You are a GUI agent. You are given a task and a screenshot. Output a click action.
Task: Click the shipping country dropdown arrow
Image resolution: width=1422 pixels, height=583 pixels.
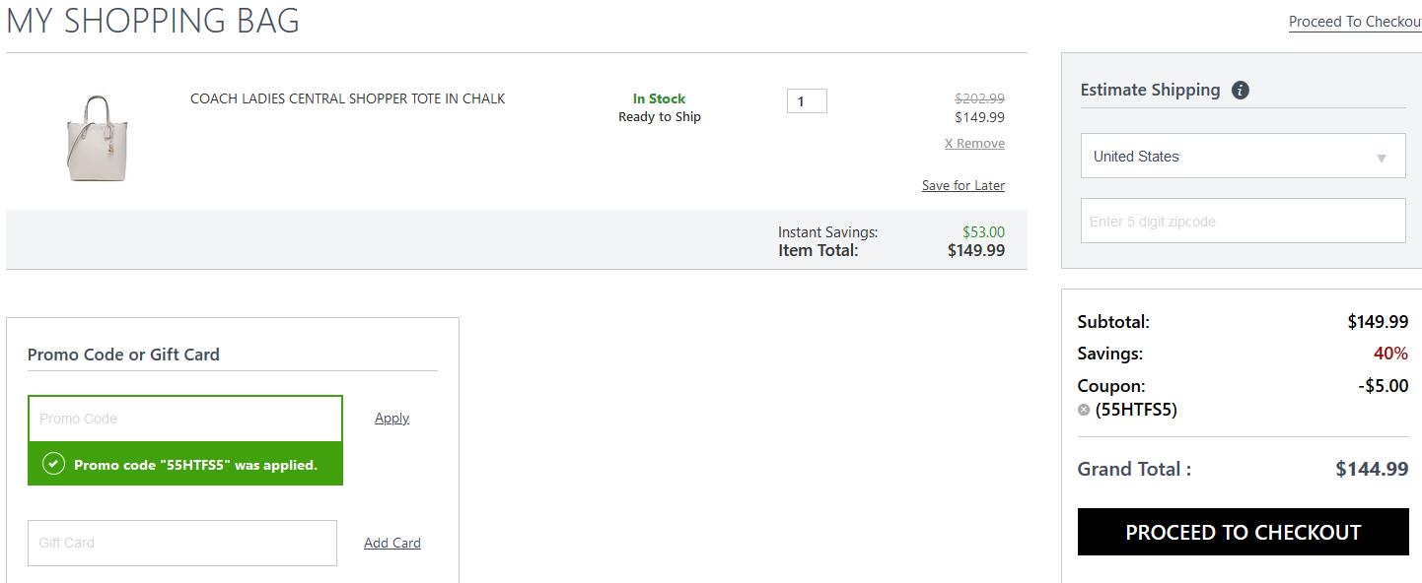pyautogui.click(x=1382, y=159)
